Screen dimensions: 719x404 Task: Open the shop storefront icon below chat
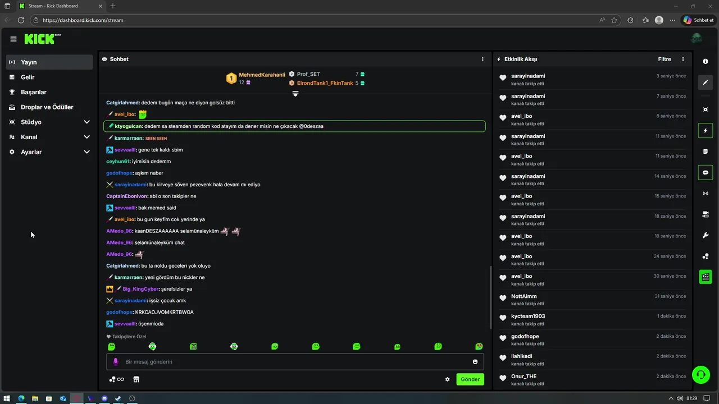(x=136, y=379)
